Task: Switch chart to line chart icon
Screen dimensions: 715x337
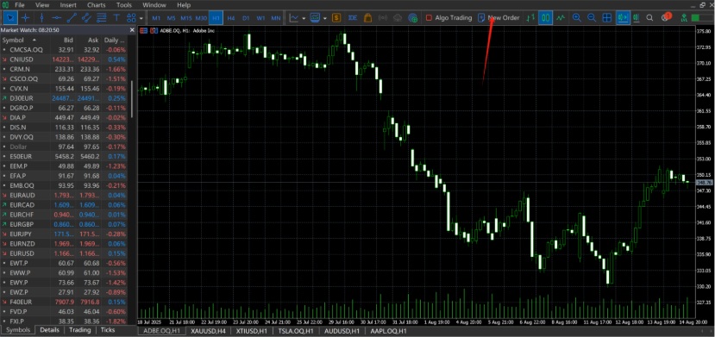Action: (x=561, y=18)
